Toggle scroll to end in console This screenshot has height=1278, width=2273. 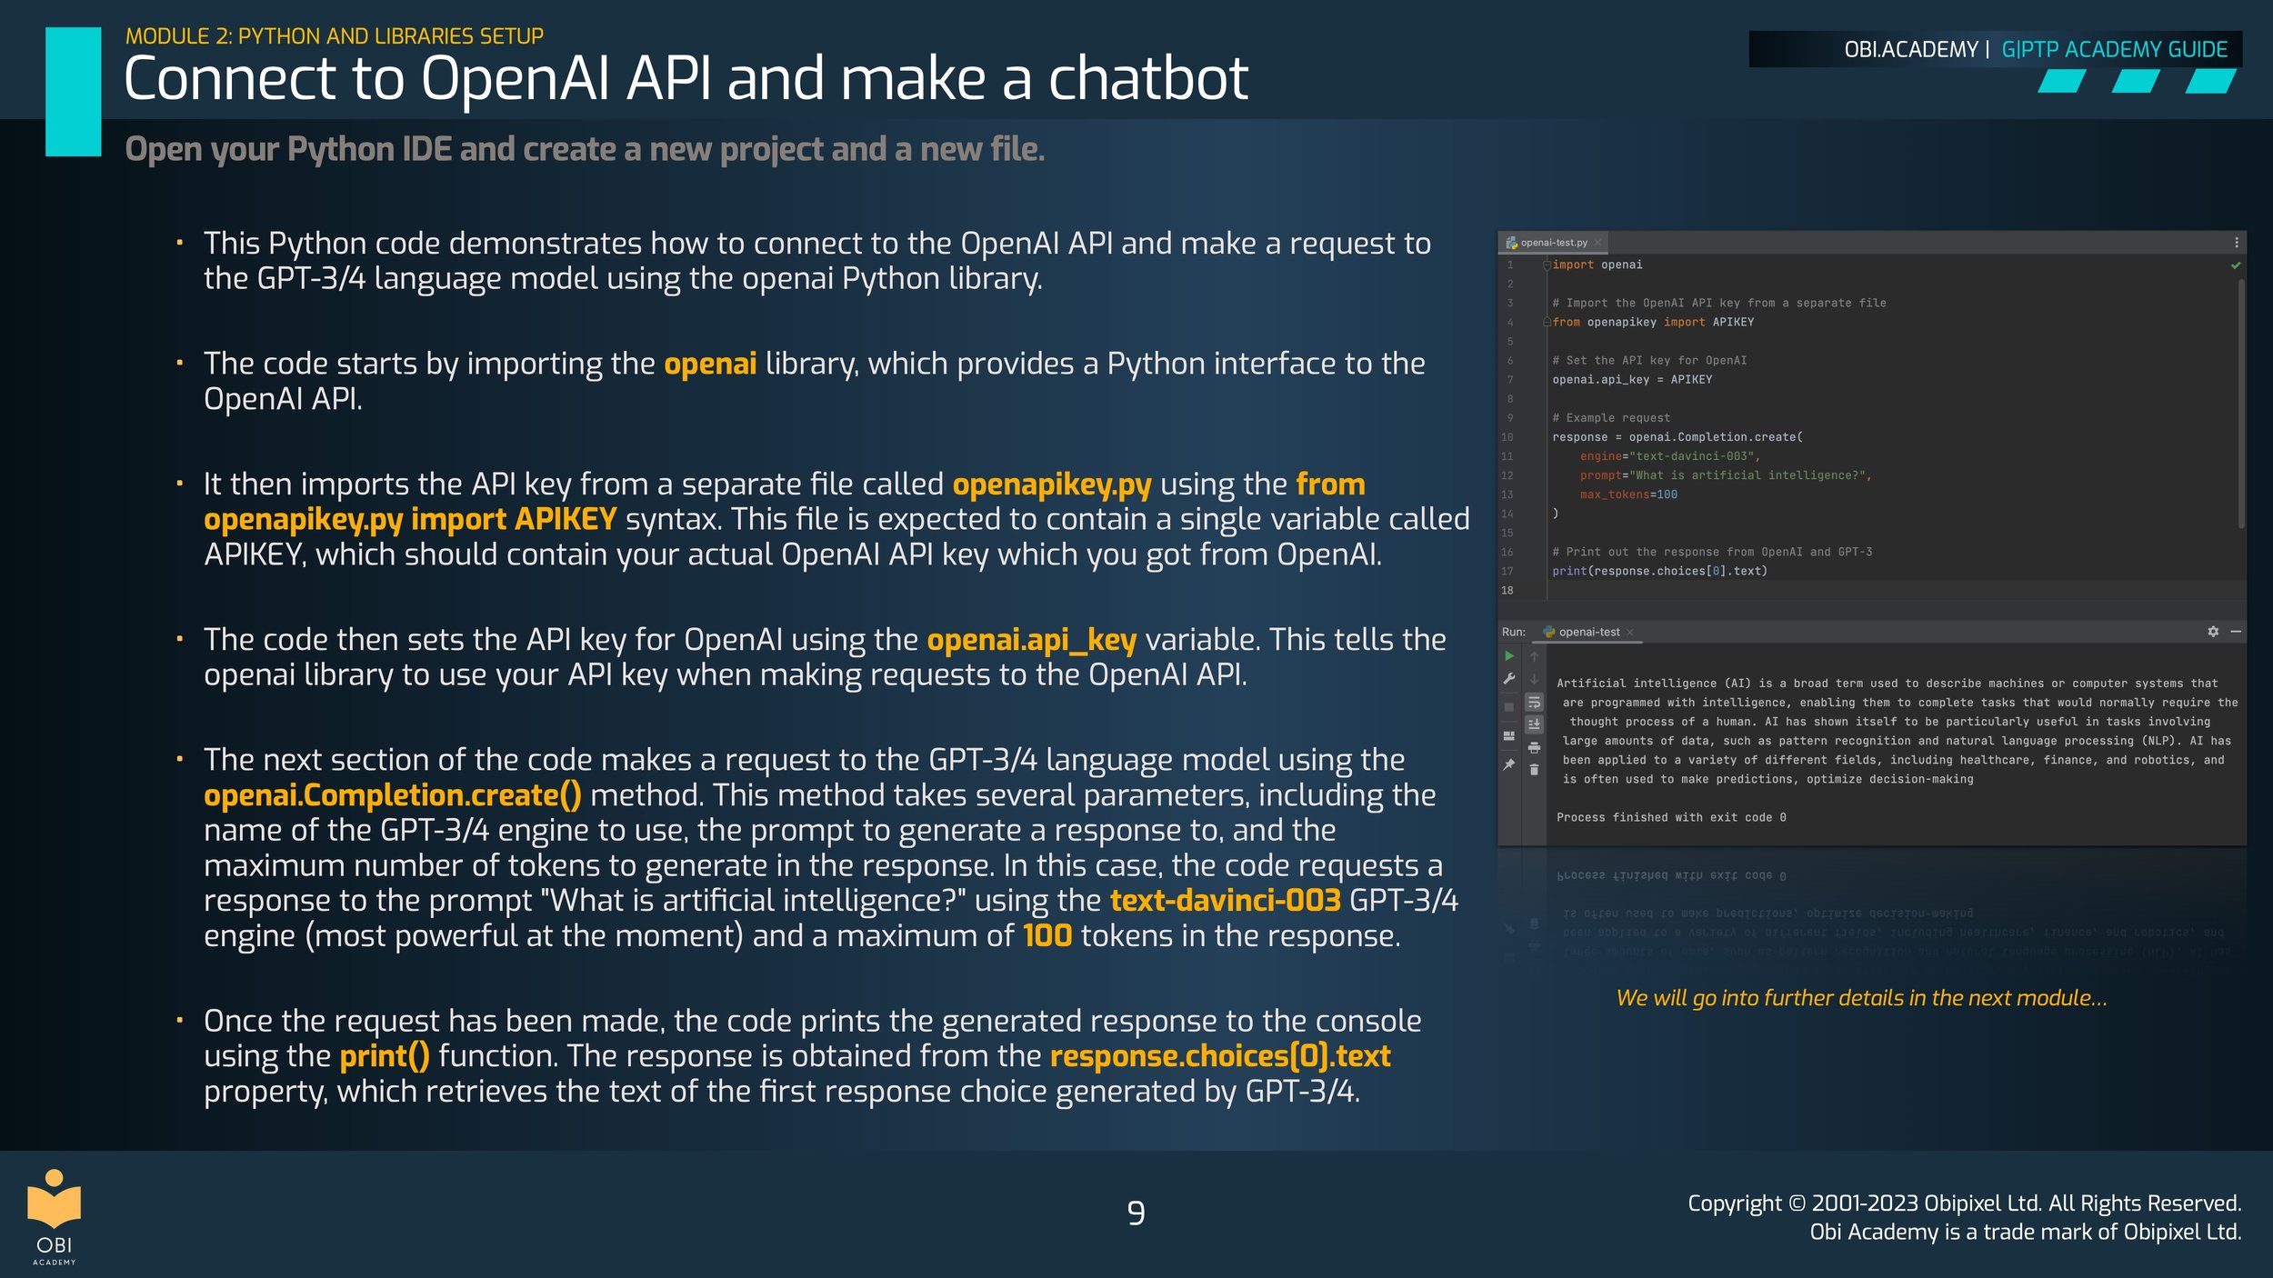[1534, 724]
